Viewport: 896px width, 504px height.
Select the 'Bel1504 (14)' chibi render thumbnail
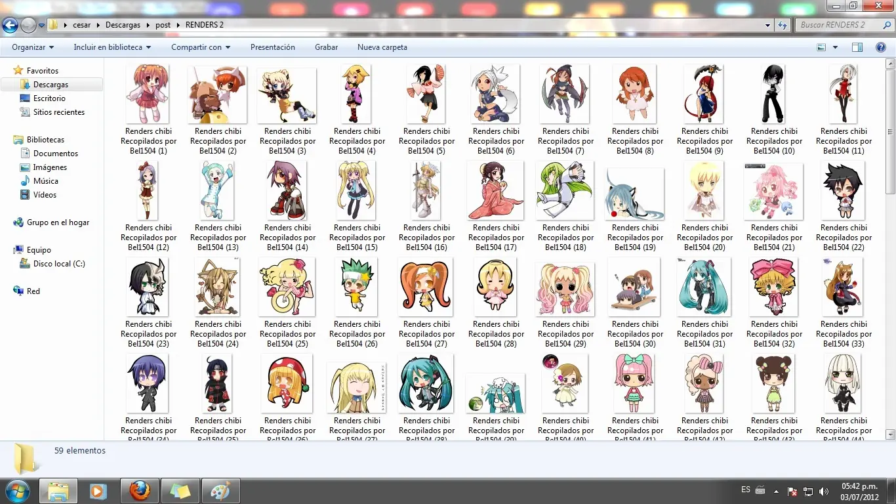click(287, 190)
